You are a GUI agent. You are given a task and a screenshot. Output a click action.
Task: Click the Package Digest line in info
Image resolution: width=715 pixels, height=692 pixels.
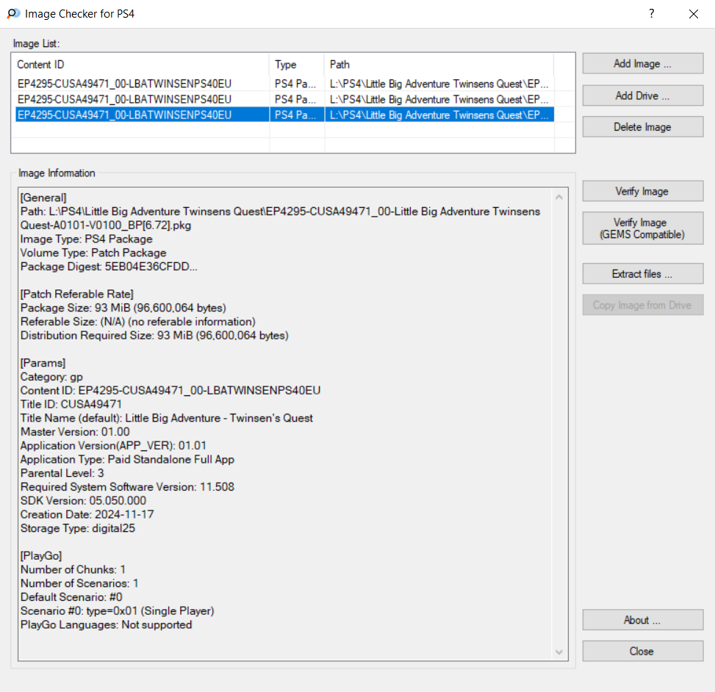point(109,267)
